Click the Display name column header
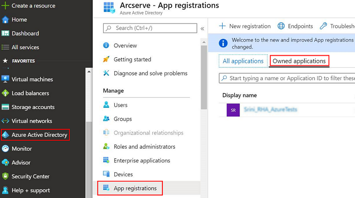The height and width of the screenshot is (198, 355). (x=240, y=95)
